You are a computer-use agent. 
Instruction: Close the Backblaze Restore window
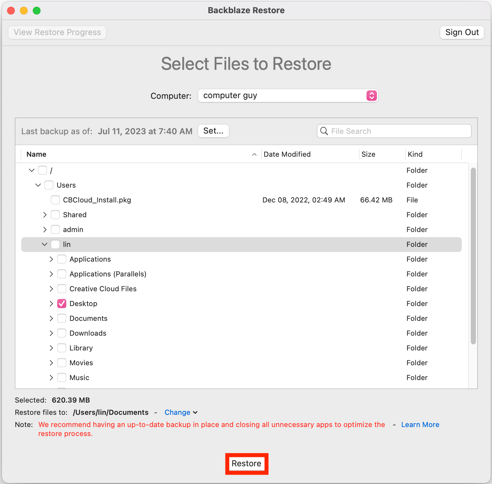coord(11,11)
